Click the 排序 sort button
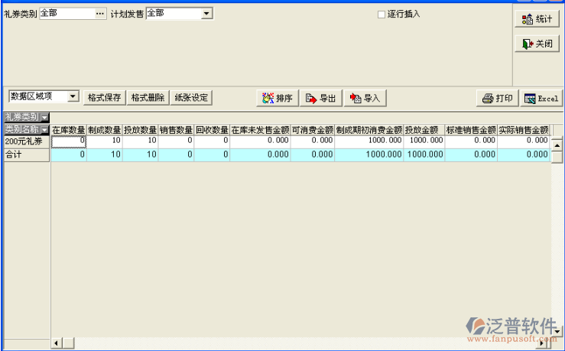 [277, 98]
